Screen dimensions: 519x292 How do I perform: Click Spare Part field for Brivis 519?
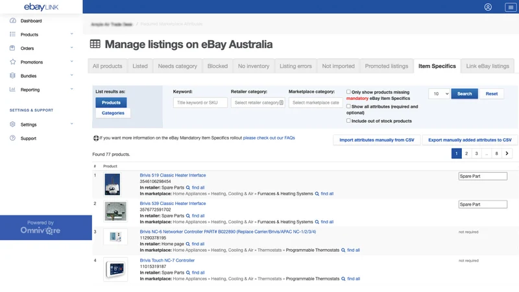coord(483,176)
